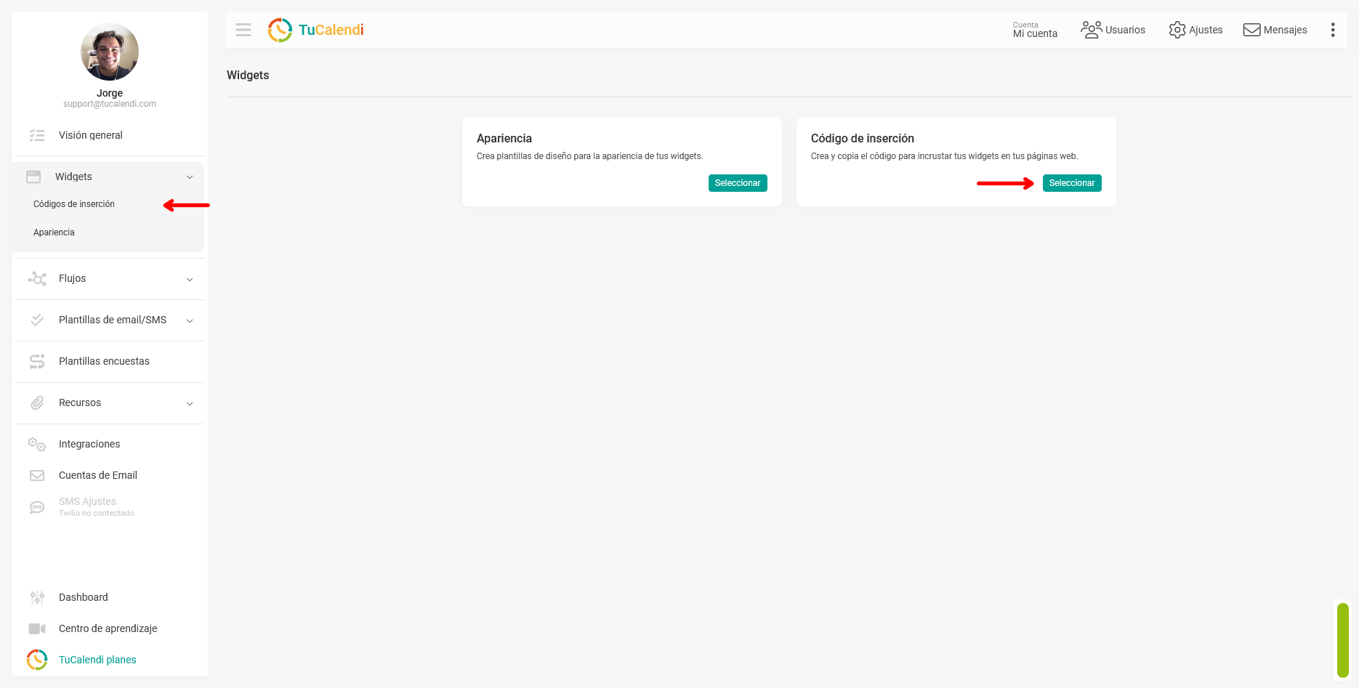
Task: Click the Plantillas de email/SMS checkmark icon
Action: (x=37, y=320)
